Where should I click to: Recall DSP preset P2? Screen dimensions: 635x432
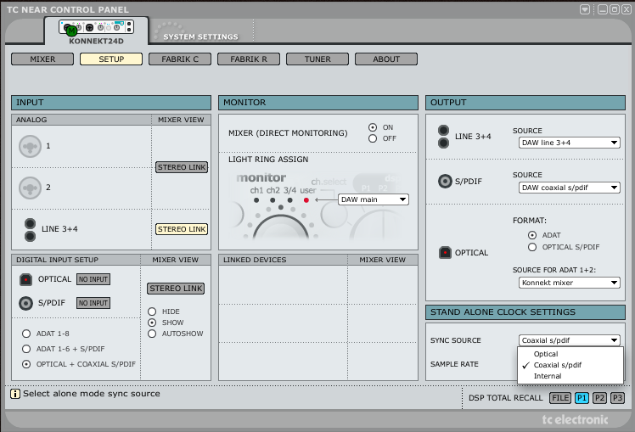[599, 398]
